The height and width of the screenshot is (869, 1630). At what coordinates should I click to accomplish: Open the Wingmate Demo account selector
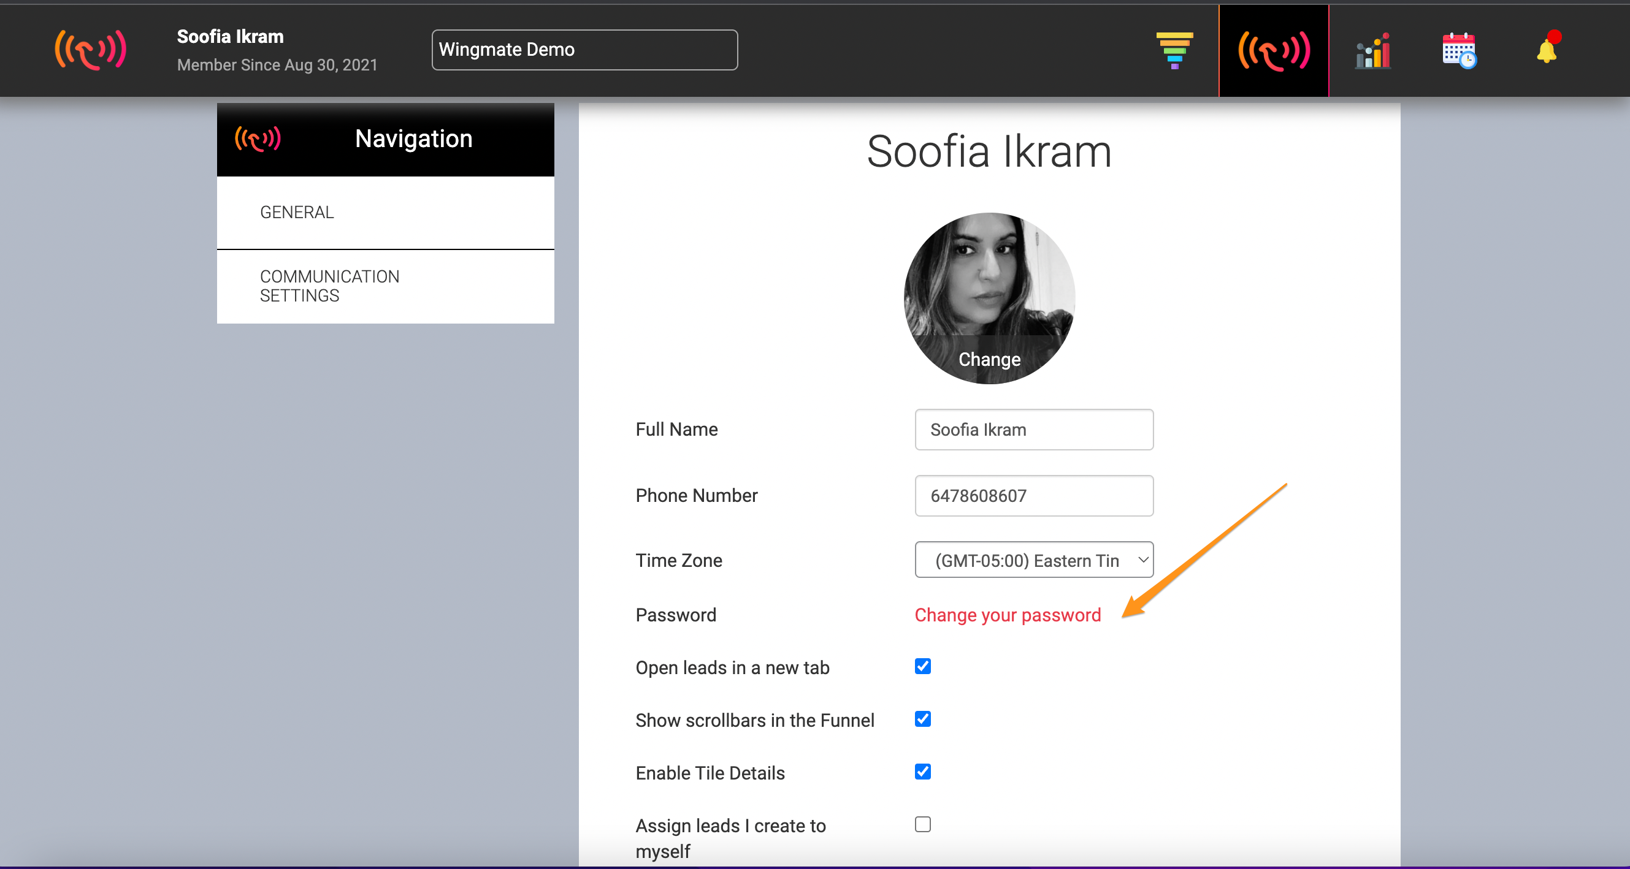[584, 49]
